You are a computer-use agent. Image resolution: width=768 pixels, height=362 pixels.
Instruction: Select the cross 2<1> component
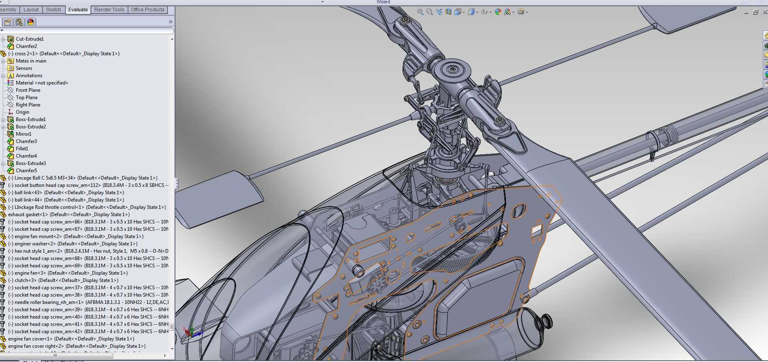click(64, 54)
